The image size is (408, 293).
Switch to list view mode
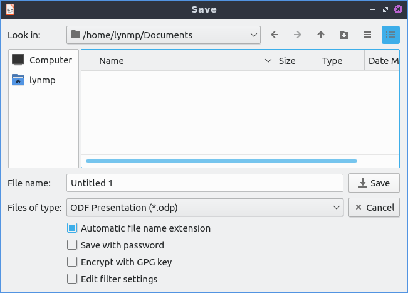[367, 35]
